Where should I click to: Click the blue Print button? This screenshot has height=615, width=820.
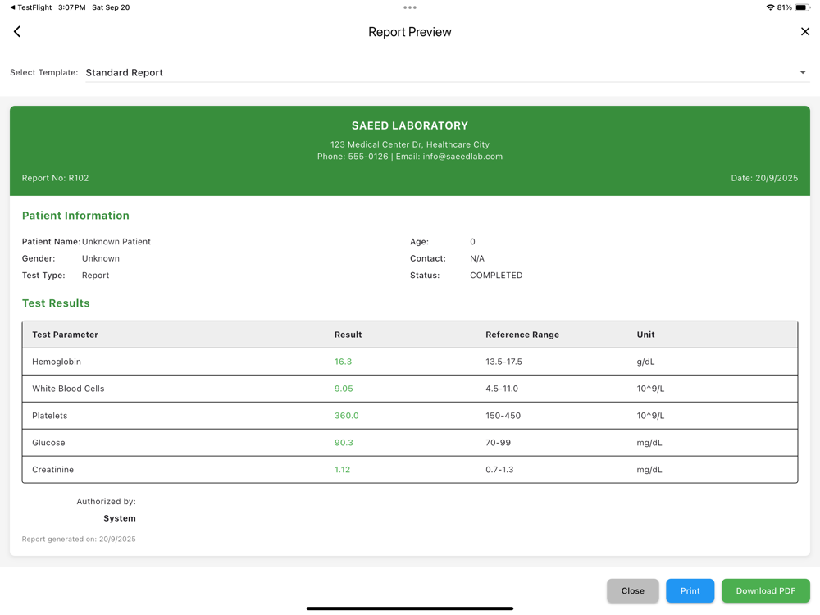690,591
